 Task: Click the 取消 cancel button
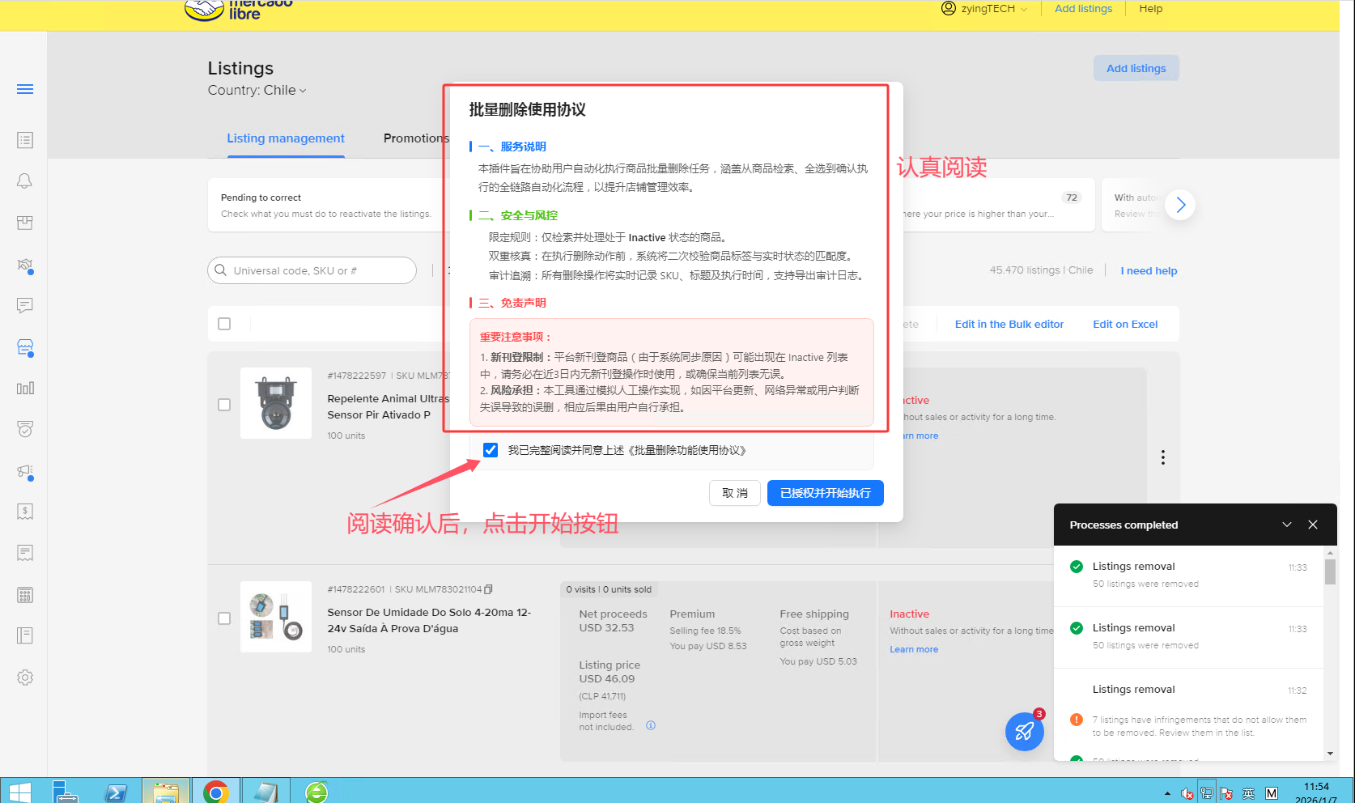click(734, 493)
